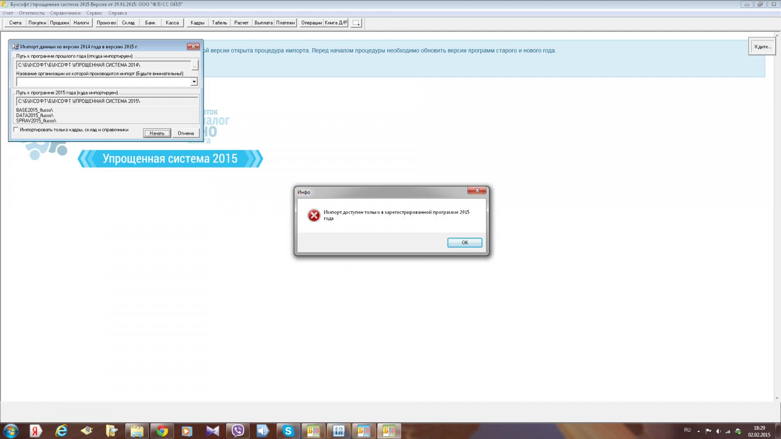Open the Касса toolbar section

coord(172,23)
